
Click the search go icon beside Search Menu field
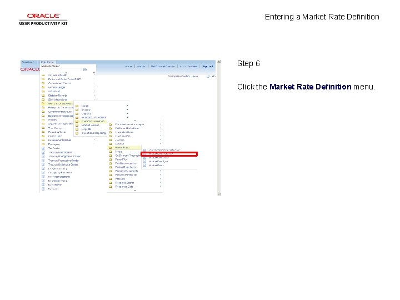pos(85,69)
